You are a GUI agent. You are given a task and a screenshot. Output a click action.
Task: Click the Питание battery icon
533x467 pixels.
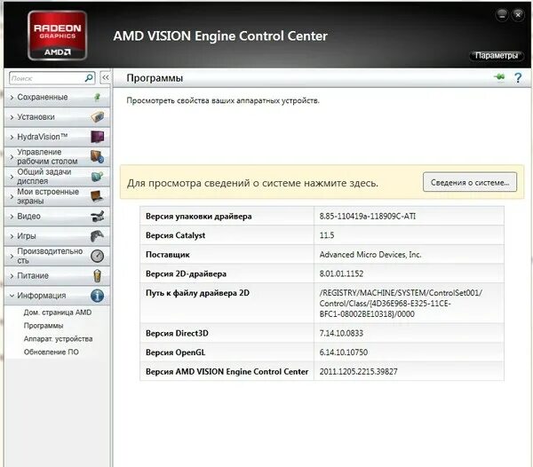(x=97, y=276)
